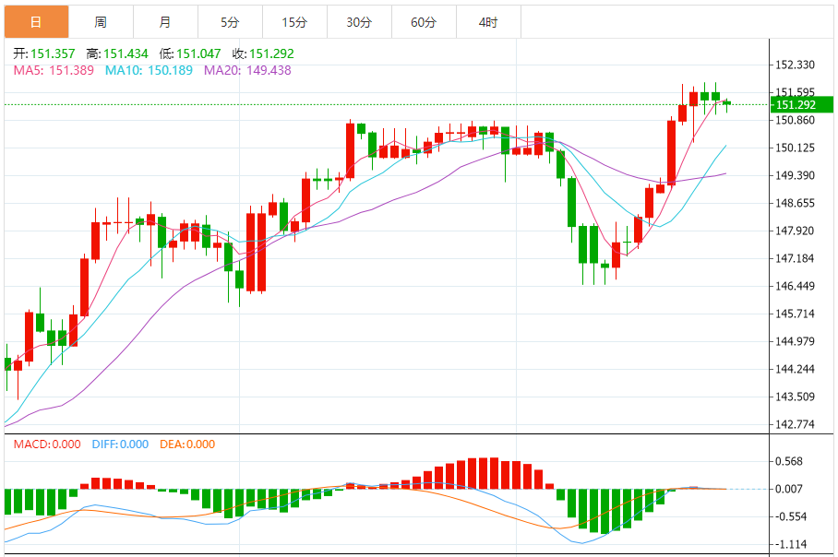Viewport: 838px width, 557px height.
Task: Click the low price 151.047 value
Action: click(x=198, y=53)
